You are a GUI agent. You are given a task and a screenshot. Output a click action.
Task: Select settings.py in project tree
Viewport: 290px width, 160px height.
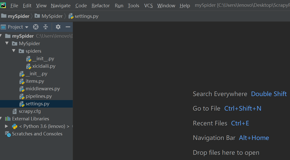pyautogui.click(x=38, y=104)
